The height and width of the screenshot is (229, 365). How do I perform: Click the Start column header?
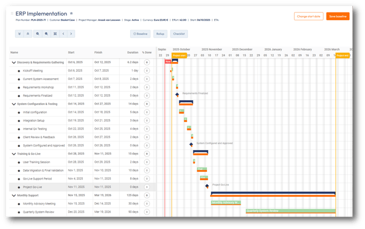(71, 53)
